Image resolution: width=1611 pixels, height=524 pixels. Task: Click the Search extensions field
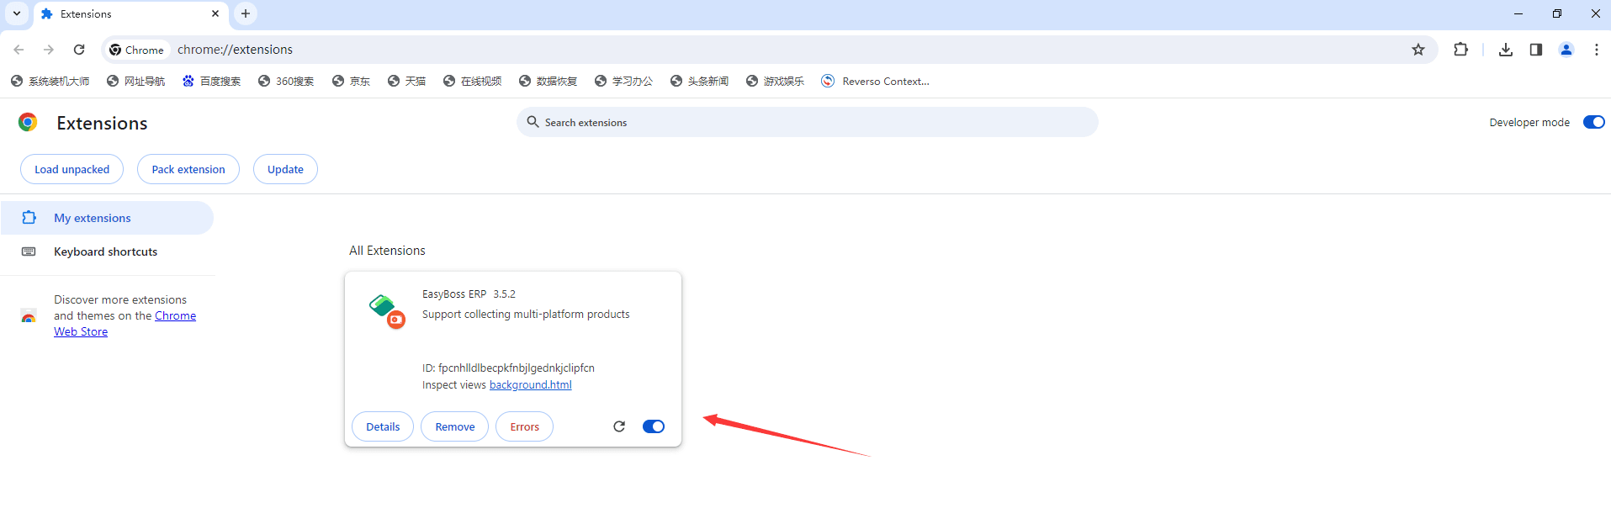coord(807,122)
